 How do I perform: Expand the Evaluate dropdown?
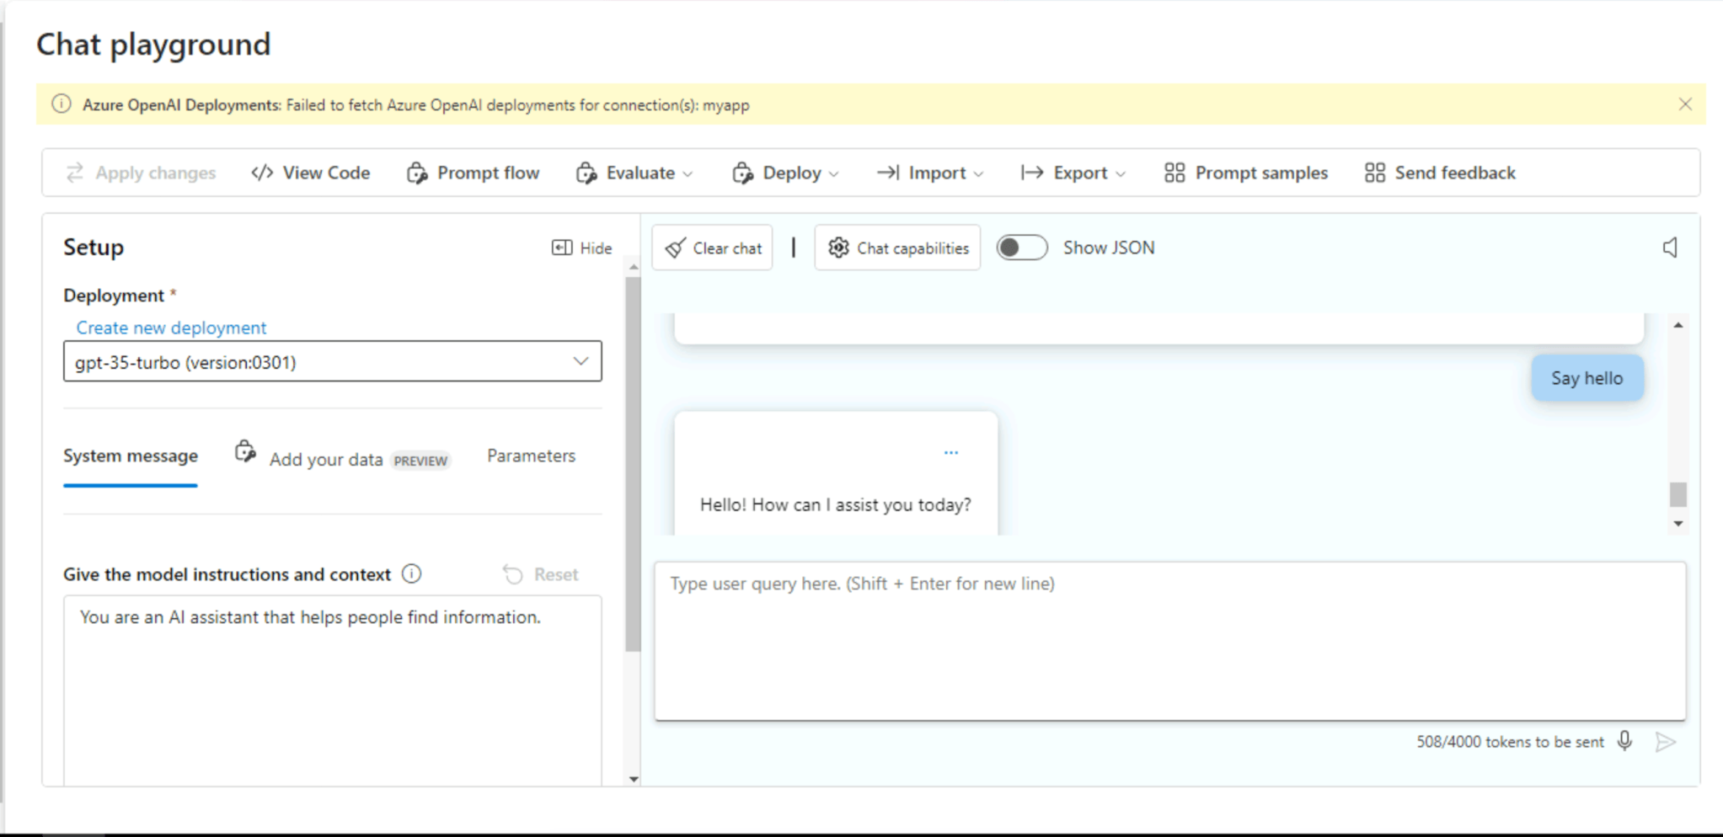click(x=634, y=173)
